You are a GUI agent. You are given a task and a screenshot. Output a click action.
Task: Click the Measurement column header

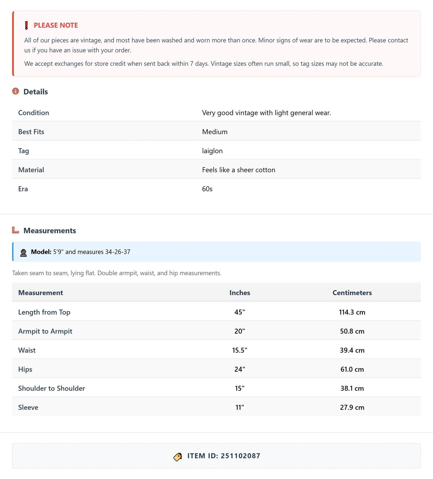(40, 293)
